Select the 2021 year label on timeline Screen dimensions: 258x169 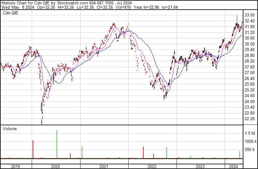click(x=104, y=167)
